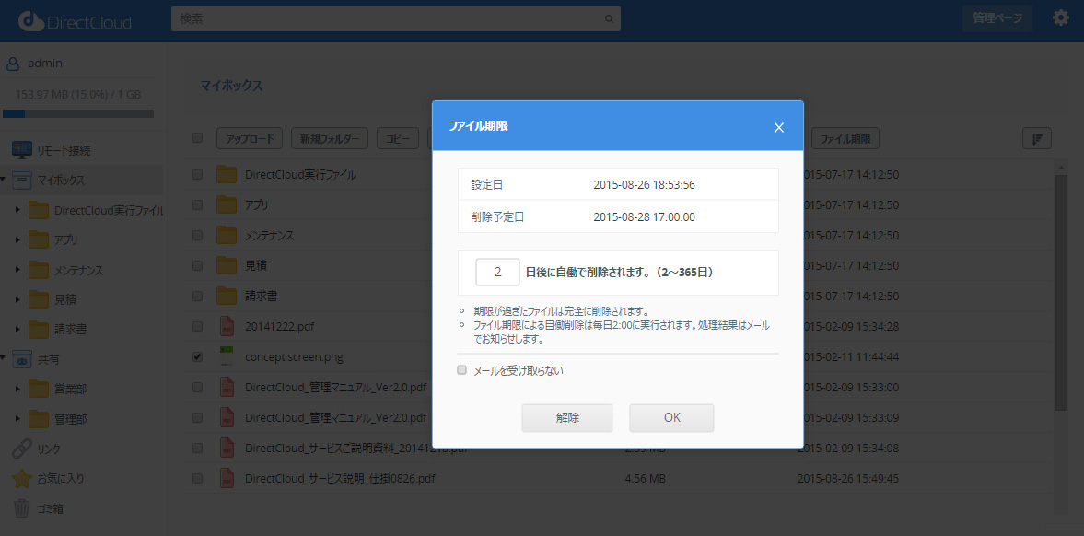Click the sort order icon button
This screenshot has height=536, width=1084.
pos(1036,138)
